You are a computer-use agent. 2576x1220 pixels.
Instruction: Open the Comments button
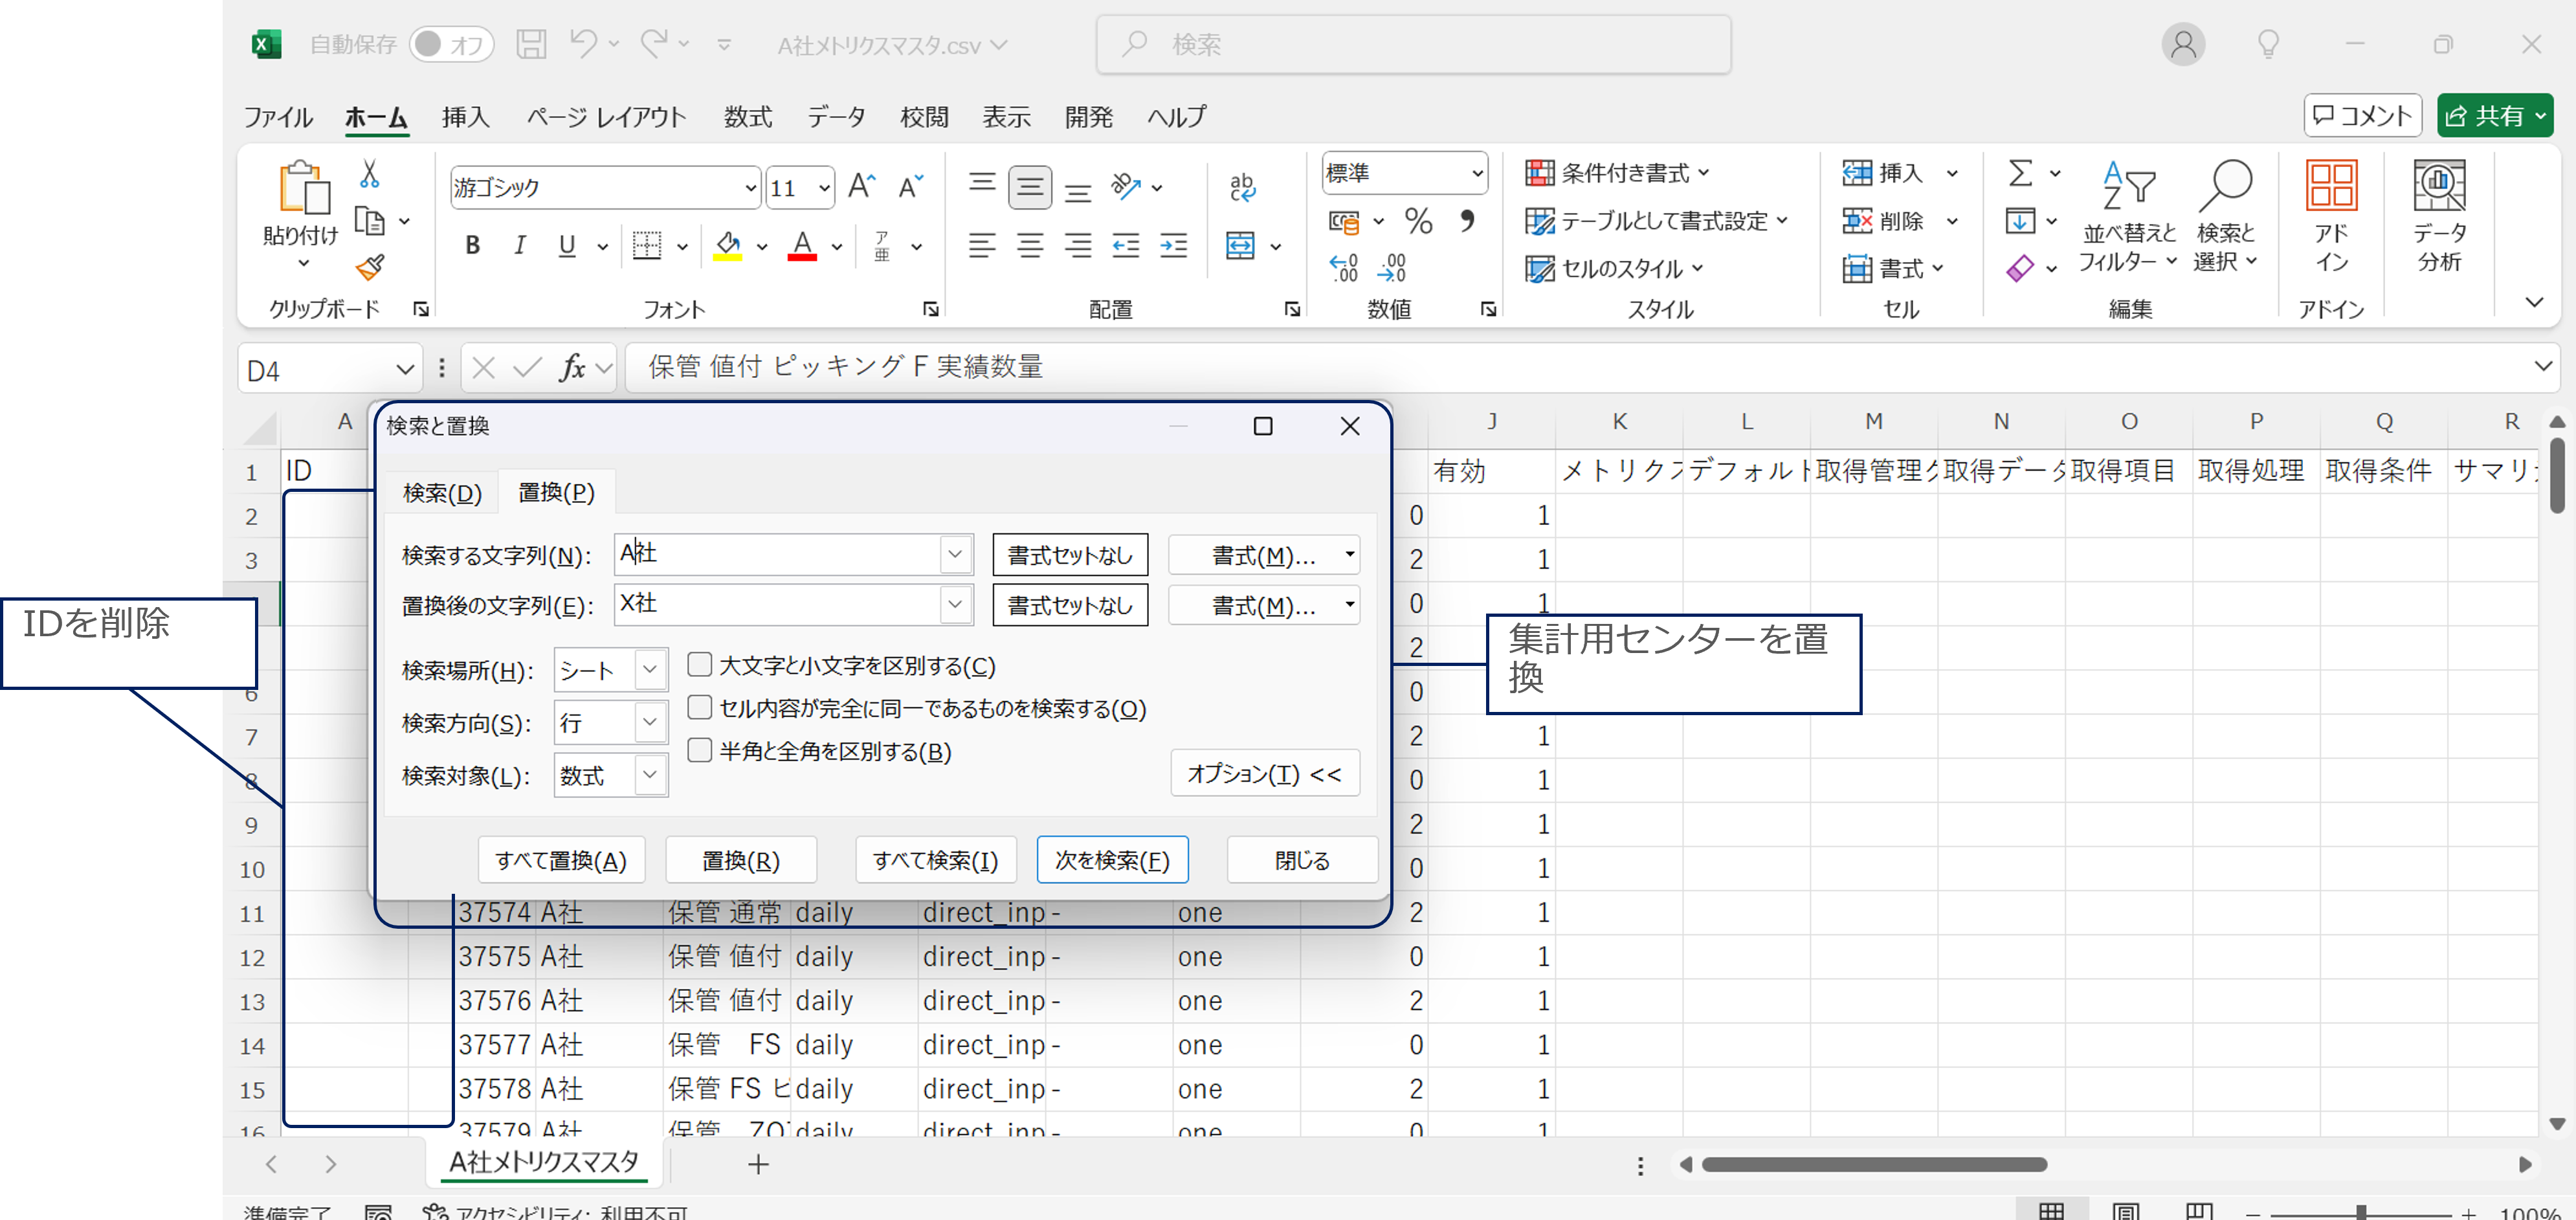click(2362, 116)
